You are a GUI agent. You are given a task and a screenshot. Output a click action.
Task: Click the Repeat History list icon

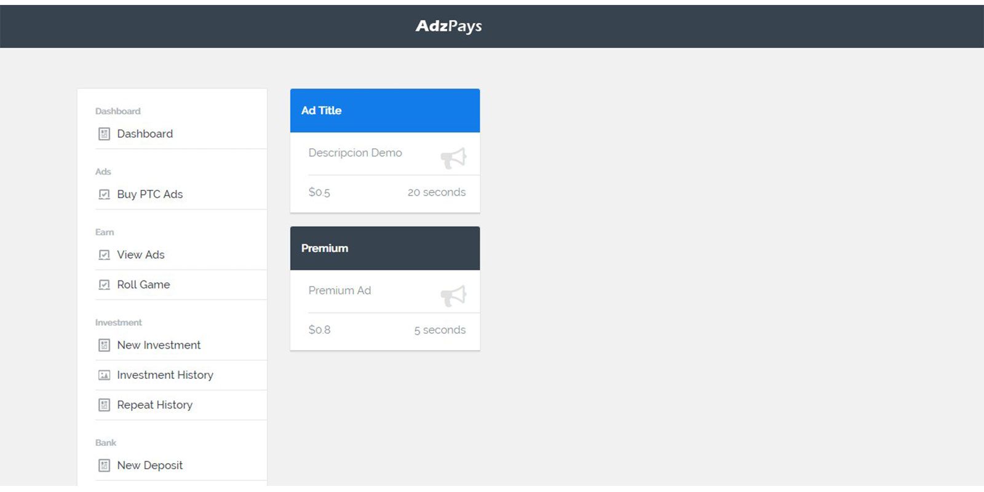coord(104,405)
